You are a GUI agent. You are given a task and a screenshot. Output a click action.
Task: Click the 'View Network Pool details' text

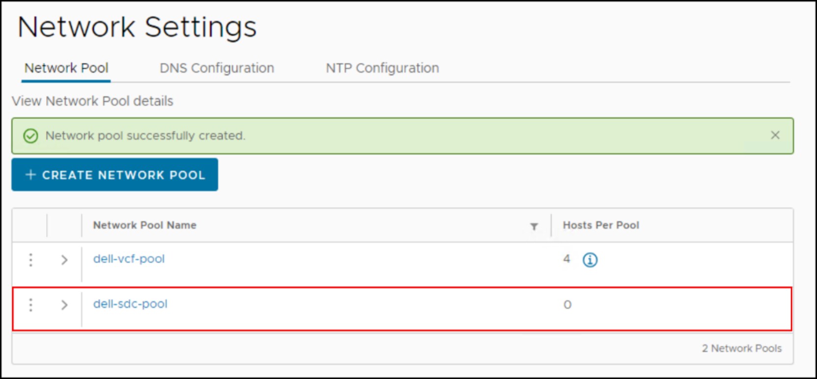93,101
